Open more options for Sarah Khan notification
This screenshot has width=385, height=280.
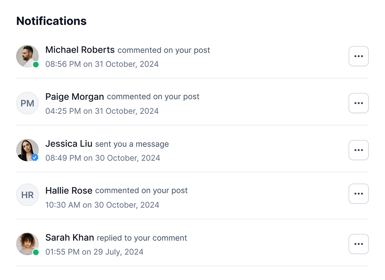pos(358,244)
